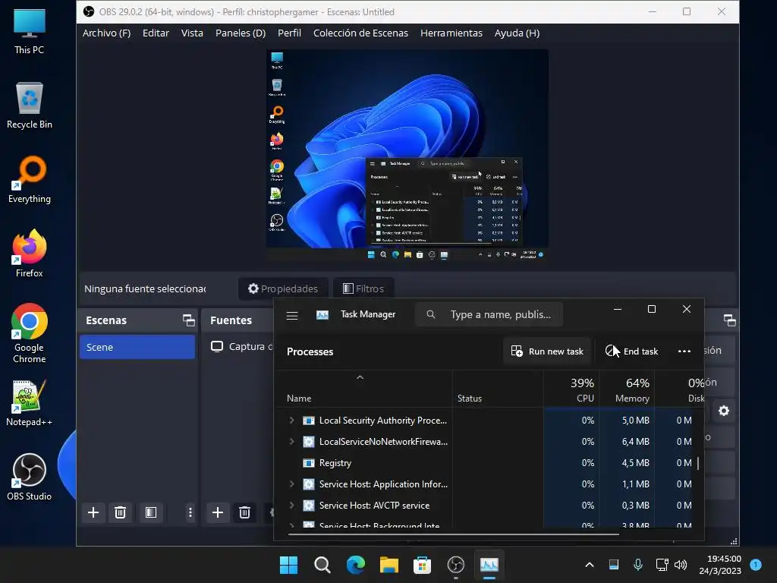The width and height of the screenshot is (777, 583).
Task: Sort processes by Status column
Action: 498,389
